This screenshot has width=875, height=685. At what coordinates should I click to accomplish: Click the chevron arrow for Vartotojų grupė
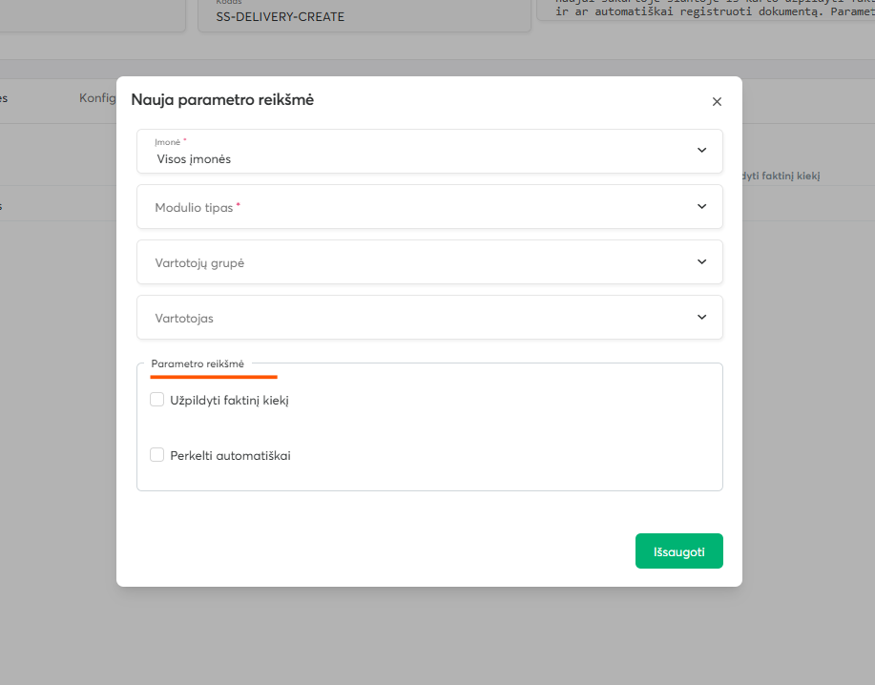(701, 261)
